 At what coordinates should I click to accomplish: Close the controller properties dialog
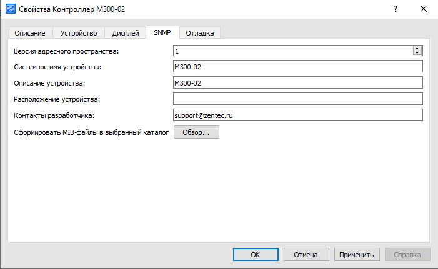tap(424, 9)
